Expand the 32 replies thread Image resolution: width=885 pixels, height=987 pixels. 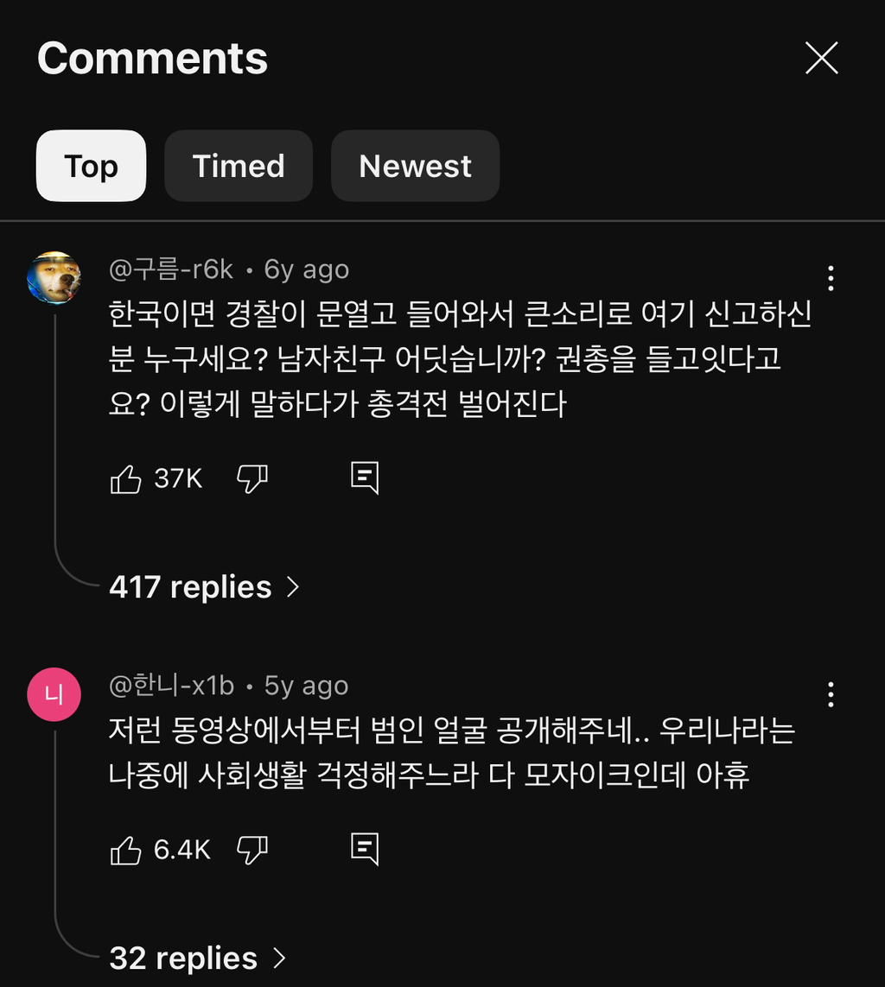197,959
